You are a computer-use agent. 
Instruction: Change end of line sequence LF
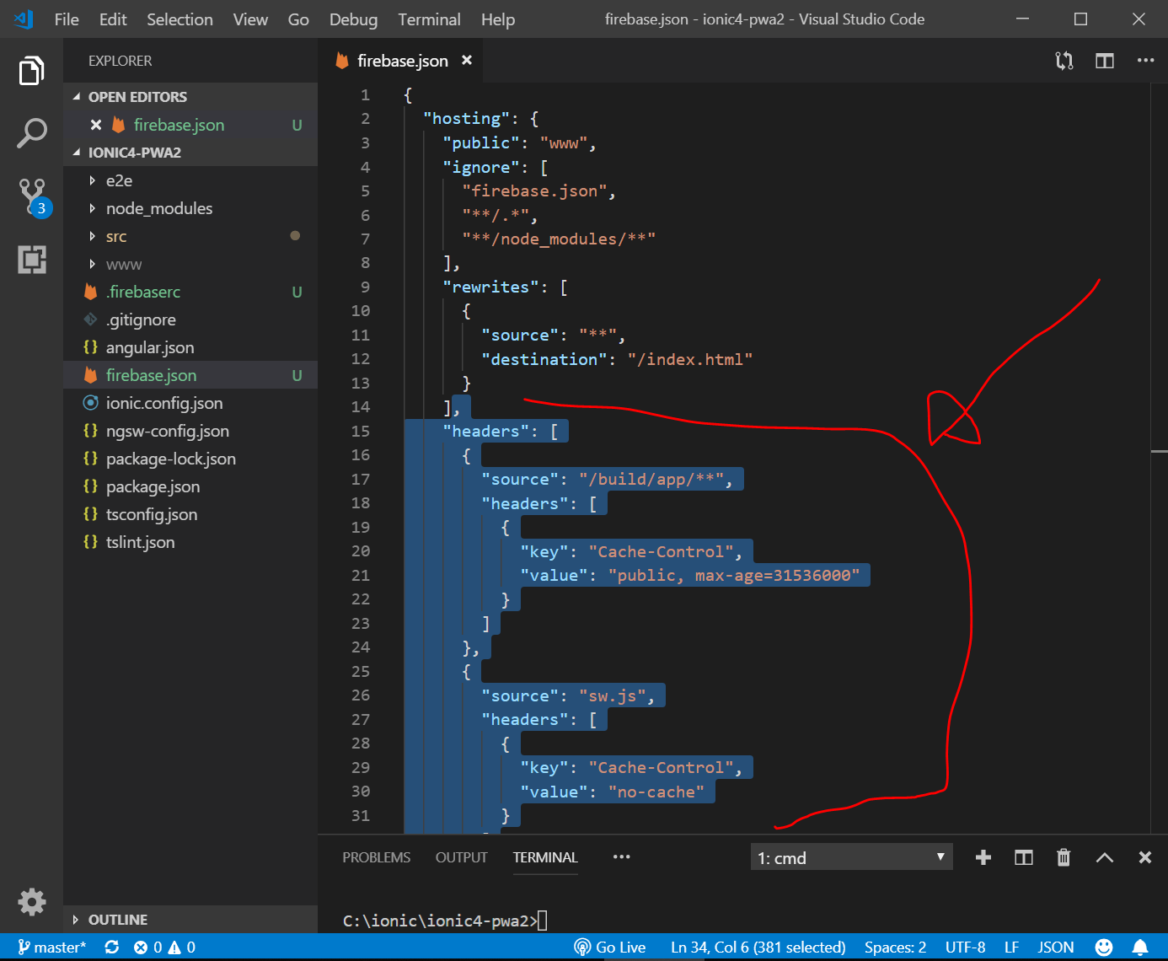[1011, 948]
